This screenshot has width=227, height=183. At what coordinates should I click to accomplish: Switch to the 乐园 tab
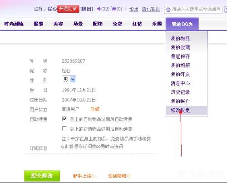pyautogui.click(x=157, y=24)
